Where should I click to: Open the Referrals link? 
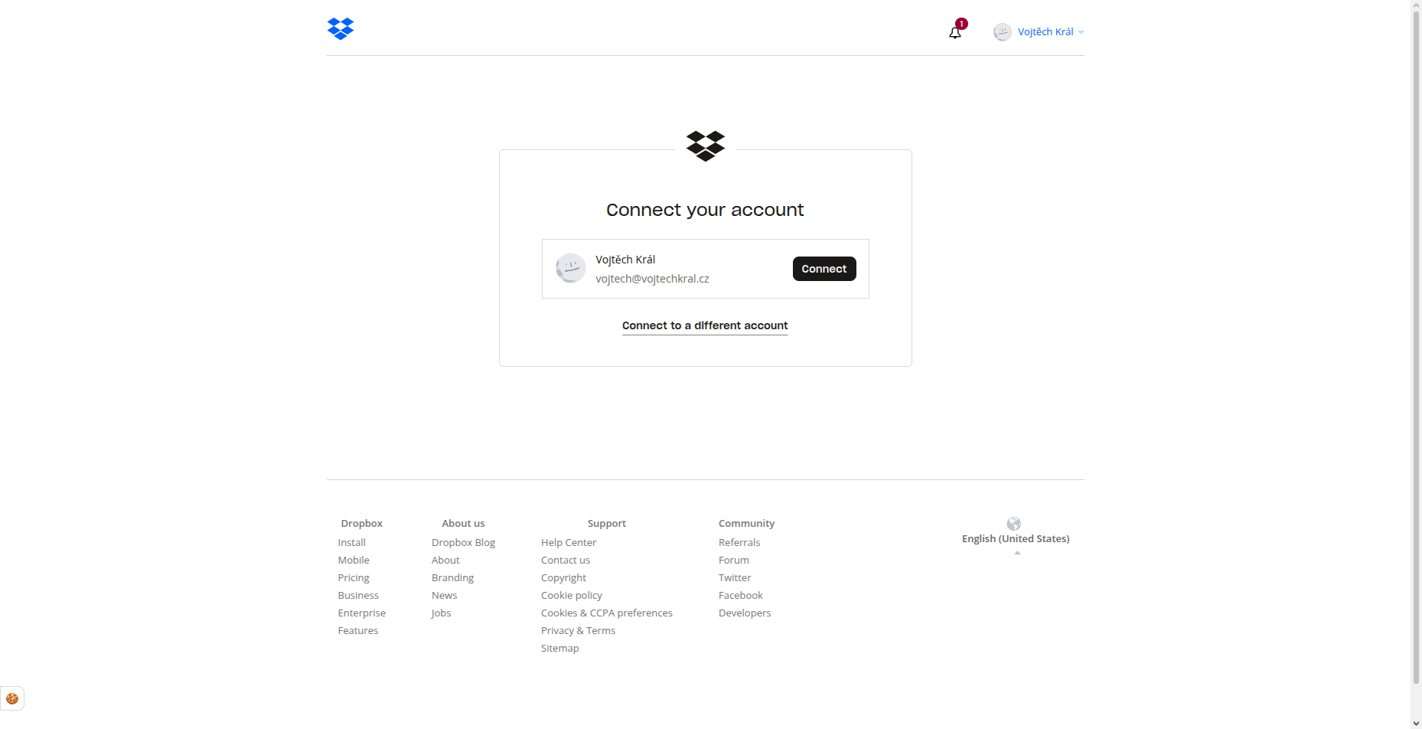pos(739,542)
